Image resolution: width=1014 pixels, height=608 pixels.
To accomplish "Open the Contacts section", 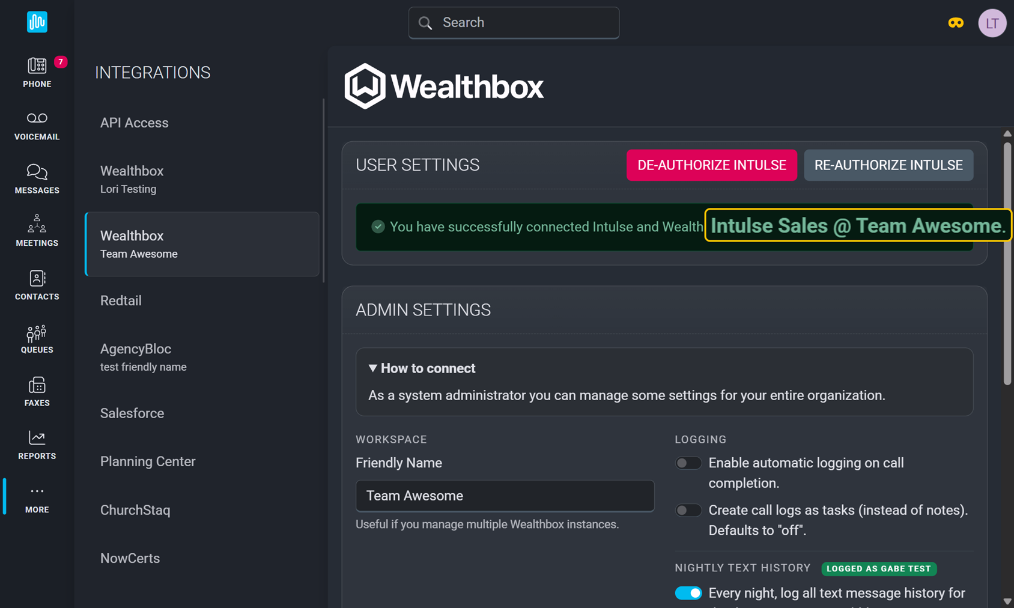I will (x=37, y=285).
